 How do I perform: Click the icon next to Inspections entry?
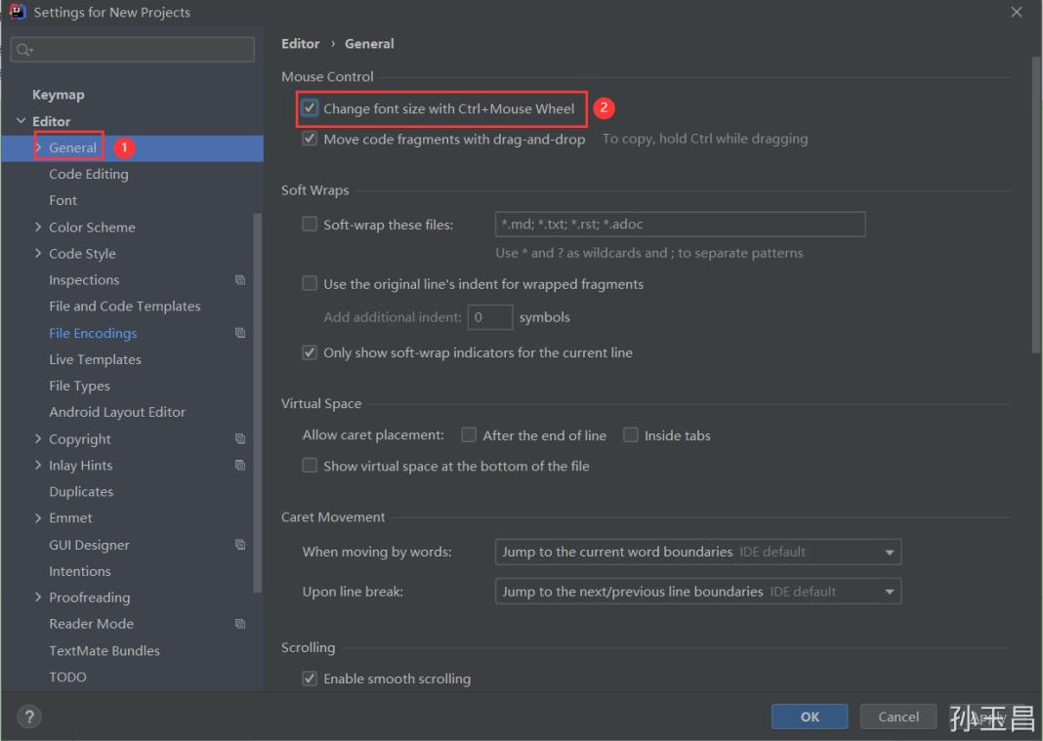click(240, 279)
